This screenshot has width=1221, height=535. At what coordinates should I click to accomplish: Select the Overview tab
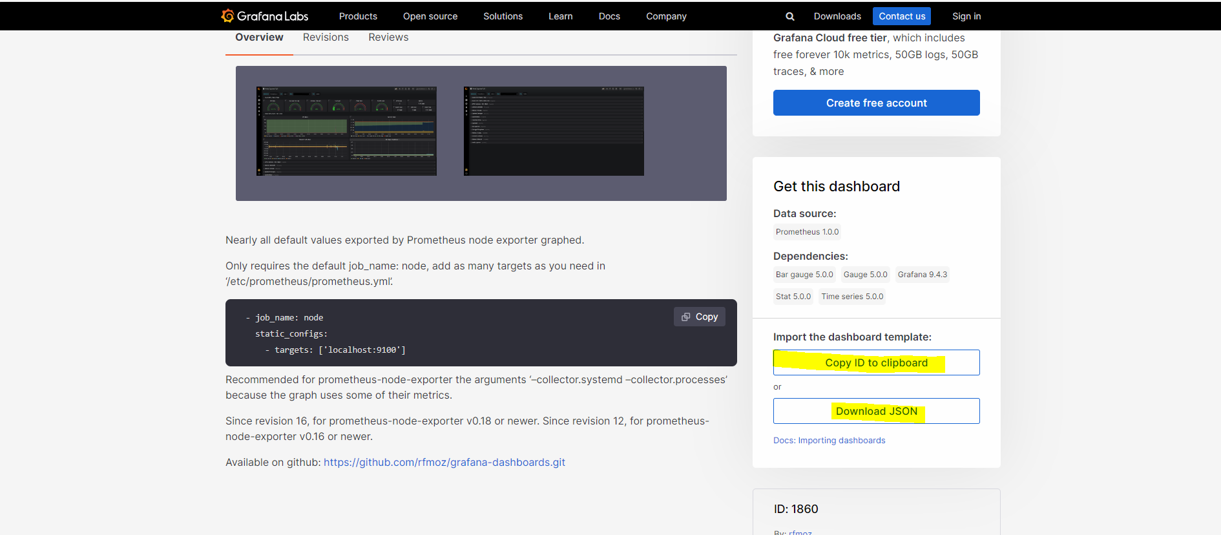click(x=259, y=37)
